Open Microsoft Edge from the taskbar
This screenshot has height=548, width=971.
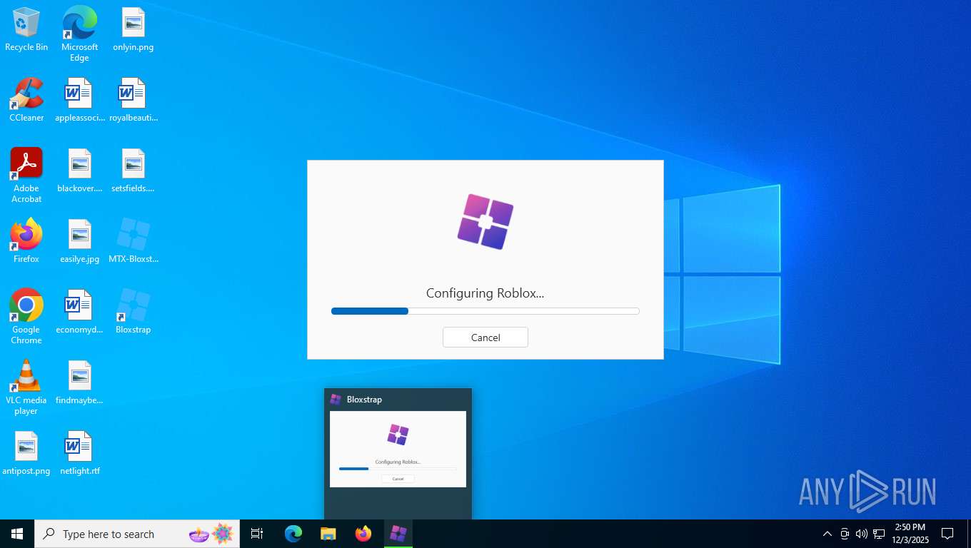click(x=293, y=534)
